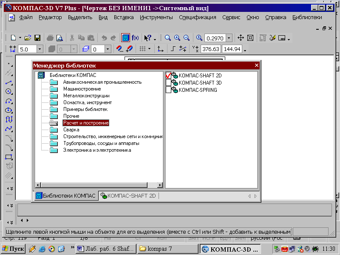Open Print Preview icon
The image size is (340, 255).
coord(59,38)
